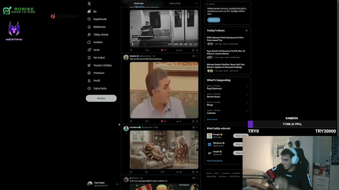Open Takip etmek person icon in sidebar
This screenshot has height=190, width=339.
tap(89, 35)
